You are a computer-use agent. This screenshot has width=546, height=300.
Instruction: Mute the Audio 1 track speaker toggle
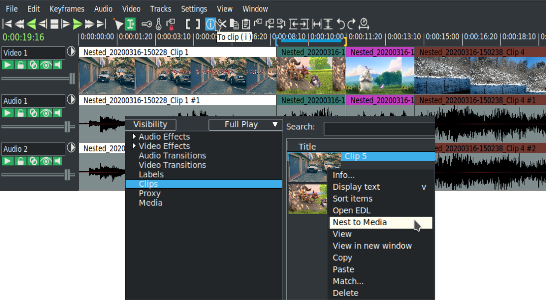(x=57, y=113)
